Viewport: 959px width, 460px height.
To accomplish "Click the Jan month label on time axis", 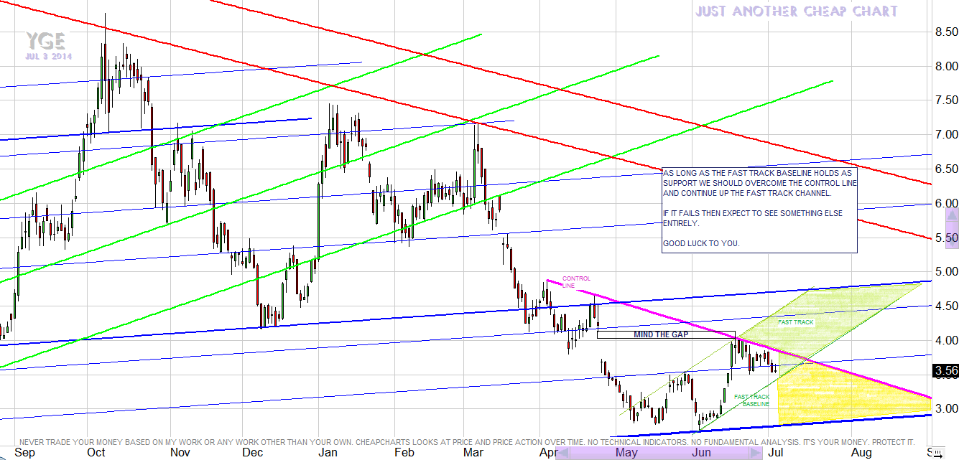I will point(328,453).
